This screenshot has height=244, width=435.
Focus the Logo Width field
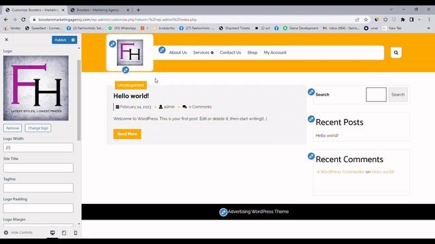point(38,148)
